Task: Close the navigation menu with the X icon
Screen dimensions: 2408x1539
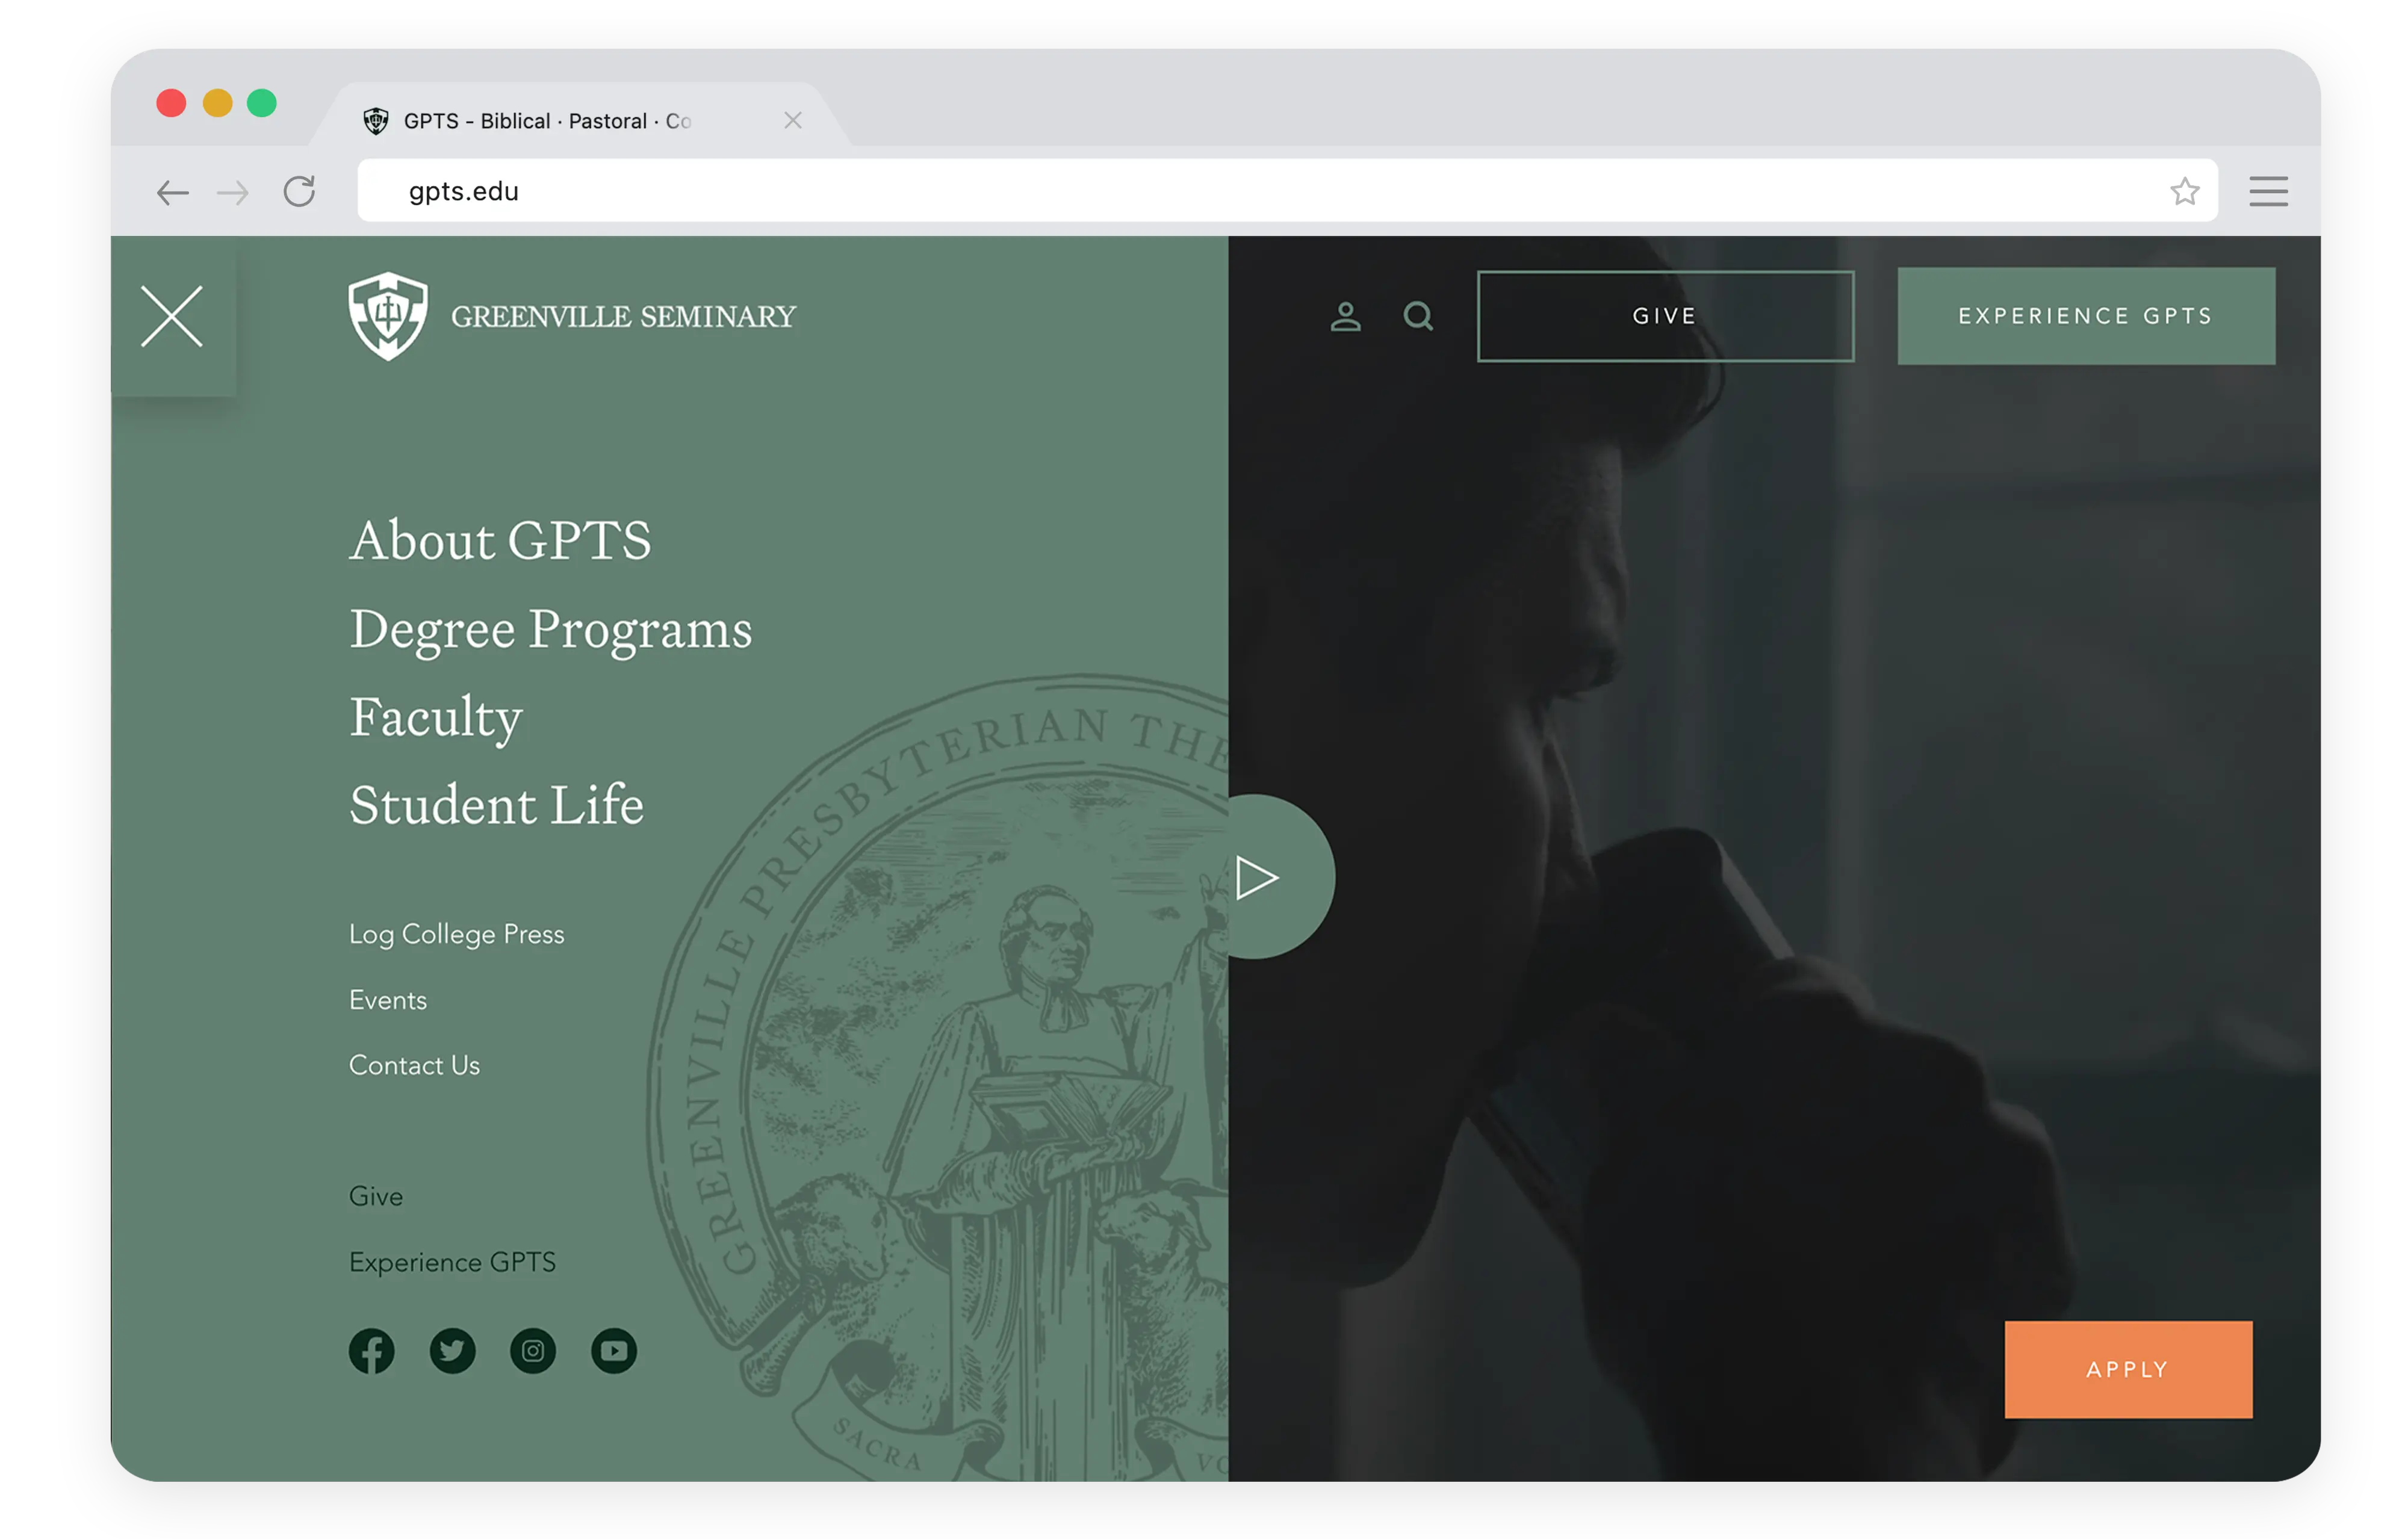Action: pyautogui.click(x=172, y=316)
